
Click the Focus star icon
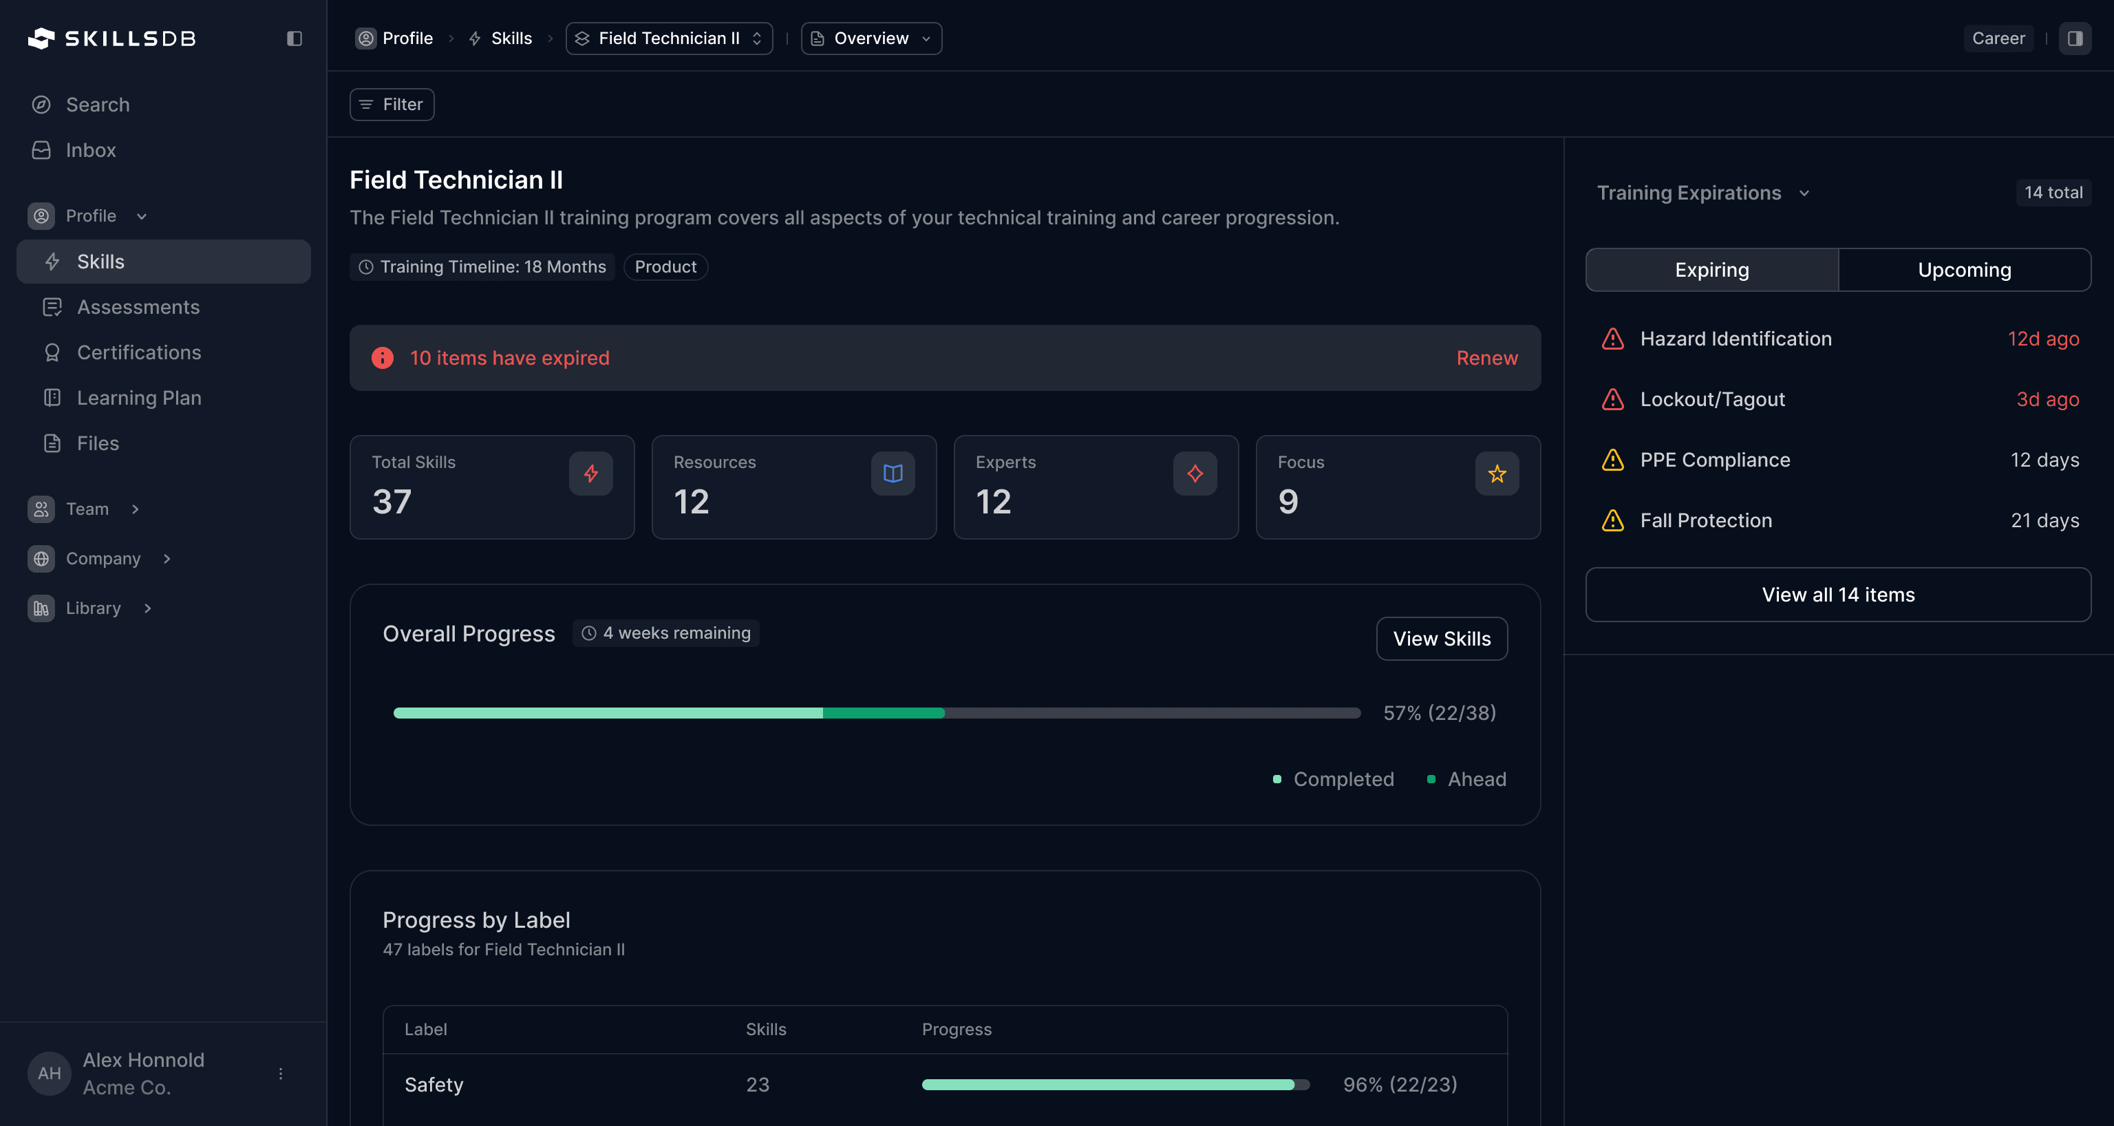point(1497,474)
